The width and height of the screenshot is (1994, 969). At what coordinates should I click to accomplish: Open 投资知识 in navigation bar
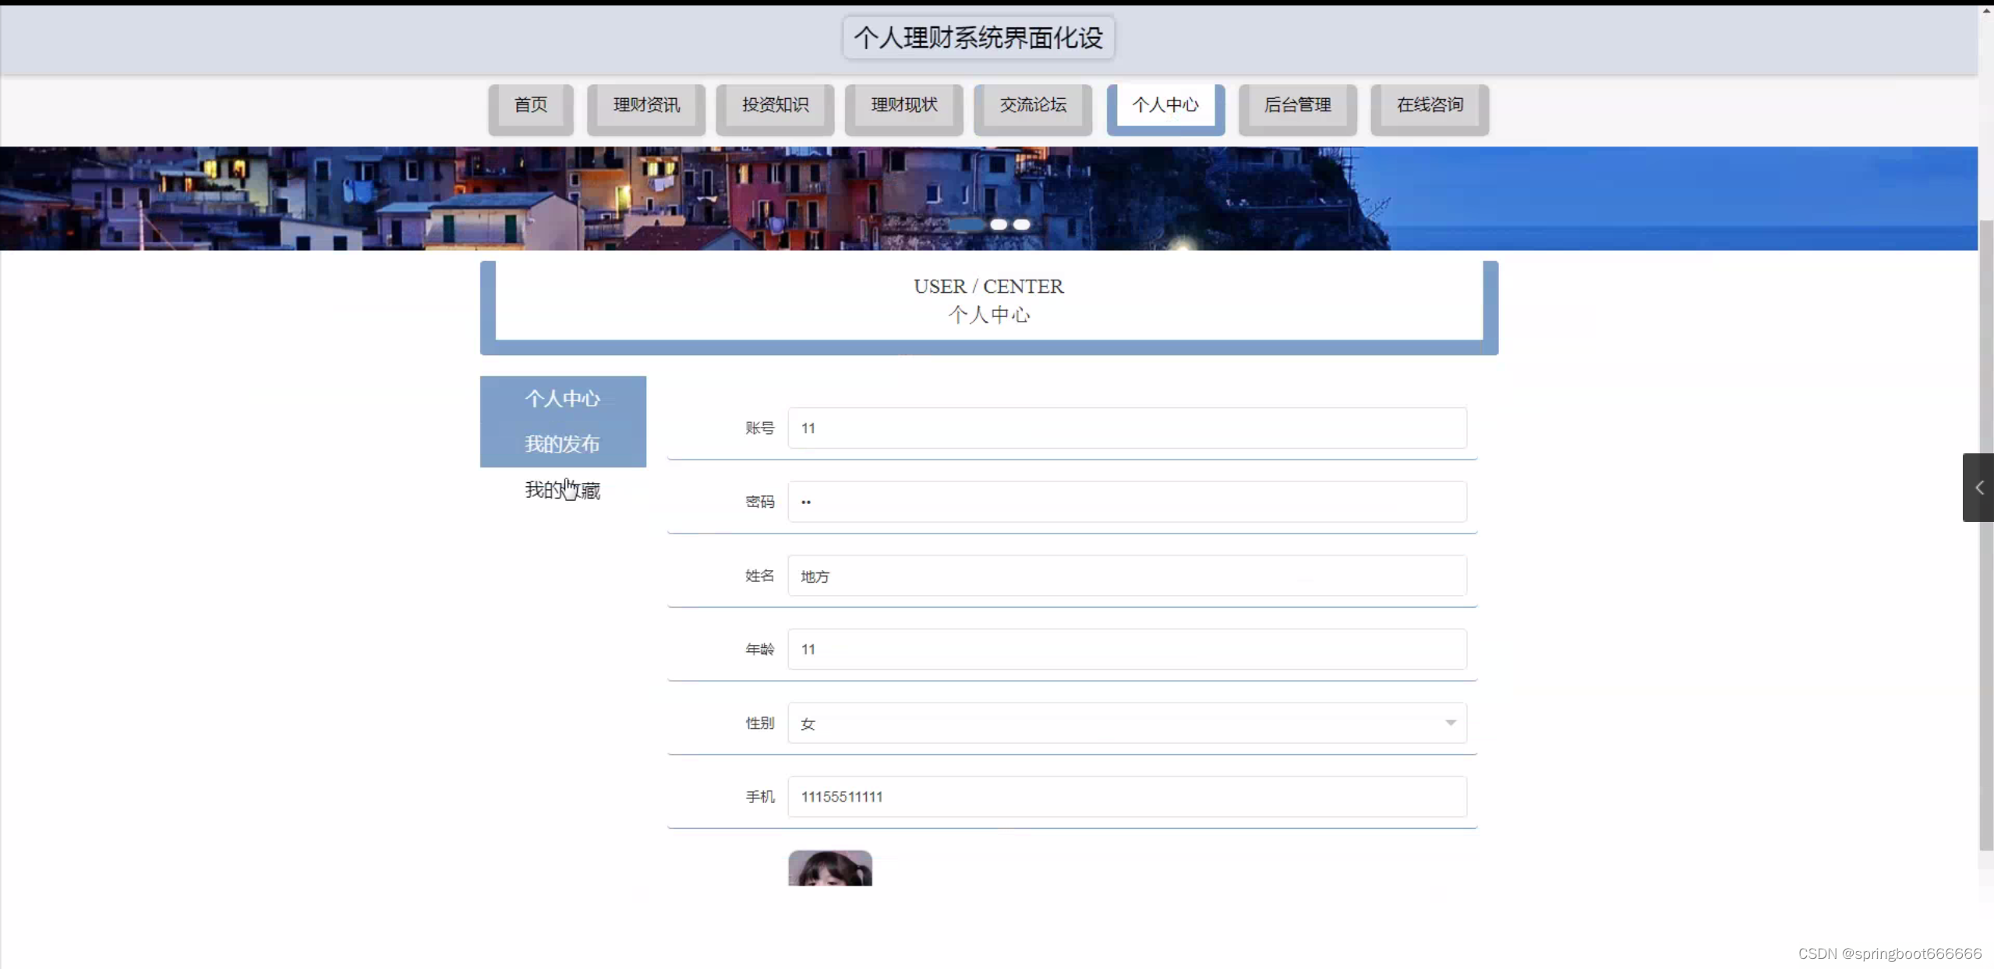(x=775, y=105)
